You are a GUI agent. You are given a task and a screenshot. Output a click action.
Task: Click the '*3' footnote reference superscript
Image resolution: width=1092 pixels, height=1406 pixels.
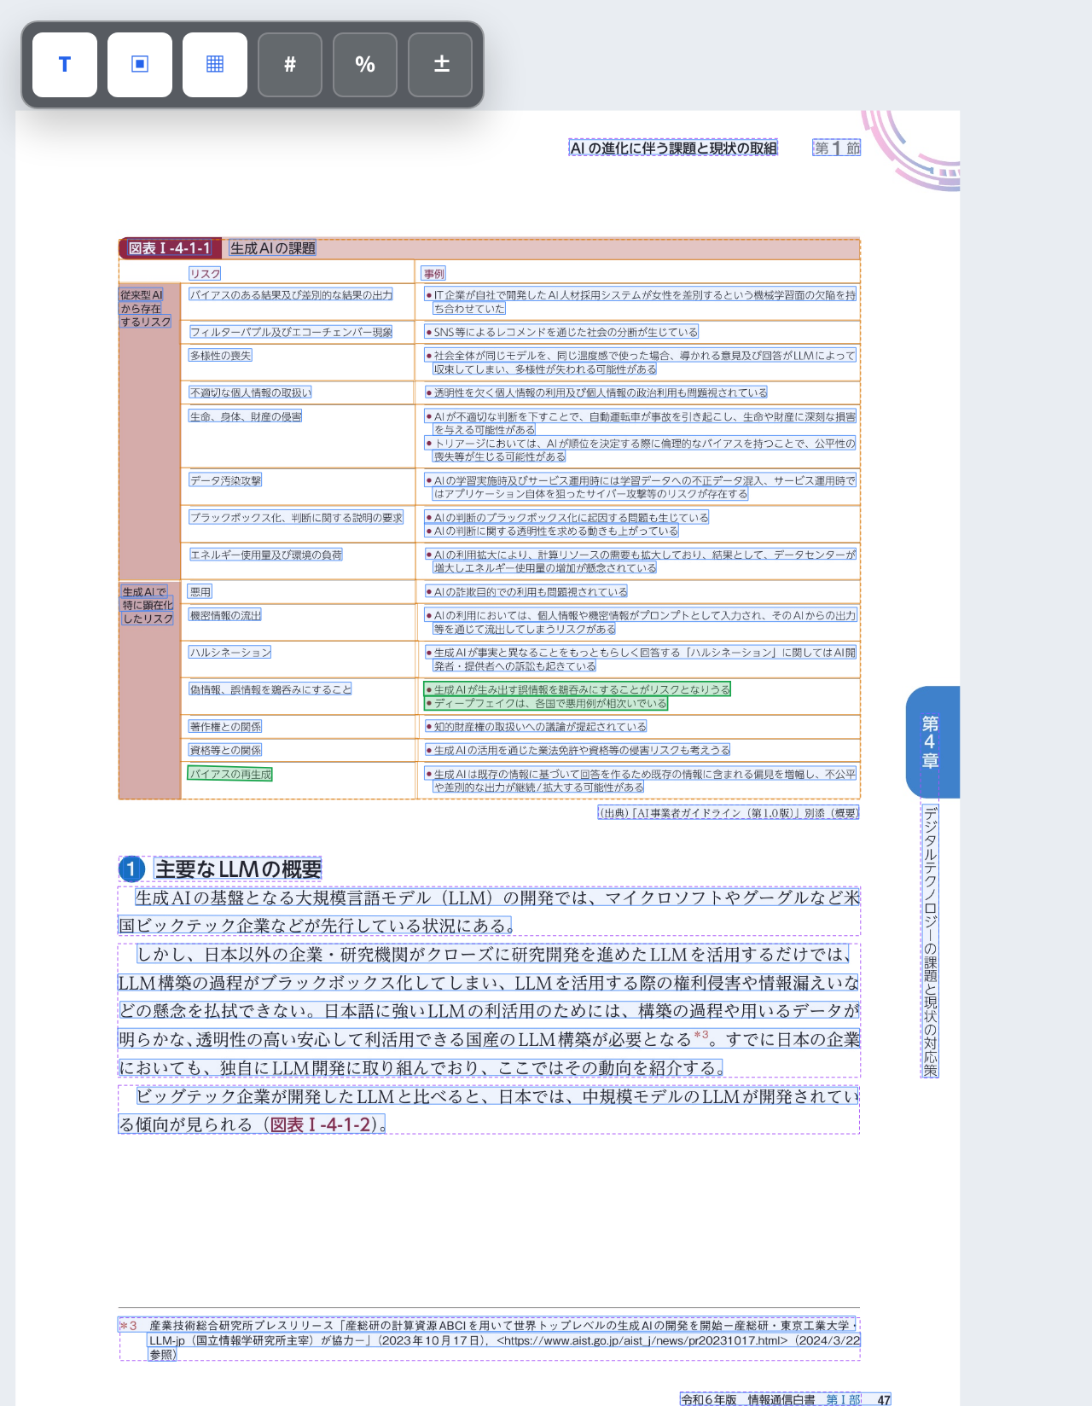(701, 1035)
